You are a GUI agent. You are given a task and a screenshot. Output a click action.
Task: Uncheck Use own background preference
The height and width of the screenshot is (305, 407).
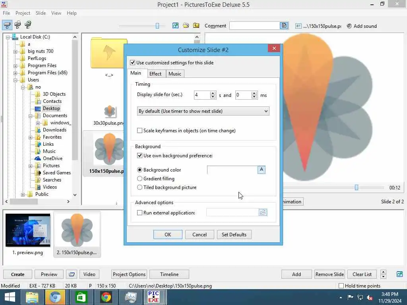click(140, 155)
